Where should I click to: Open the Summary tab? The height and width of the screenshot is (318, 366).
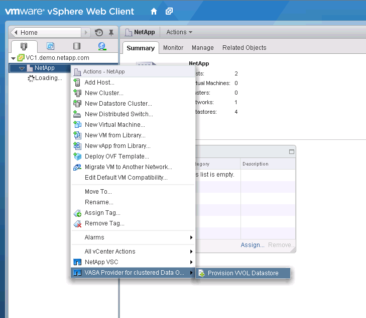click(x=141, y=48)
